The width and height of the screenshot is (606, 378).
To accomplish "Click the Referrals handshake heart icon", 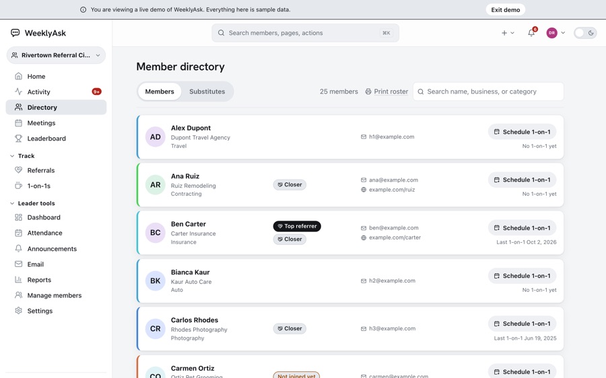I will coord(18,170).
